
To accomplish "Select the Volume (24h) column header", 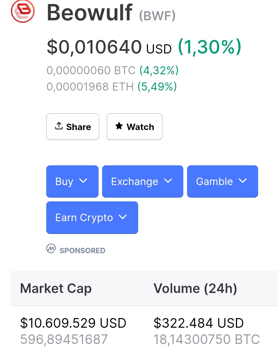I will (x=195, y=288).
